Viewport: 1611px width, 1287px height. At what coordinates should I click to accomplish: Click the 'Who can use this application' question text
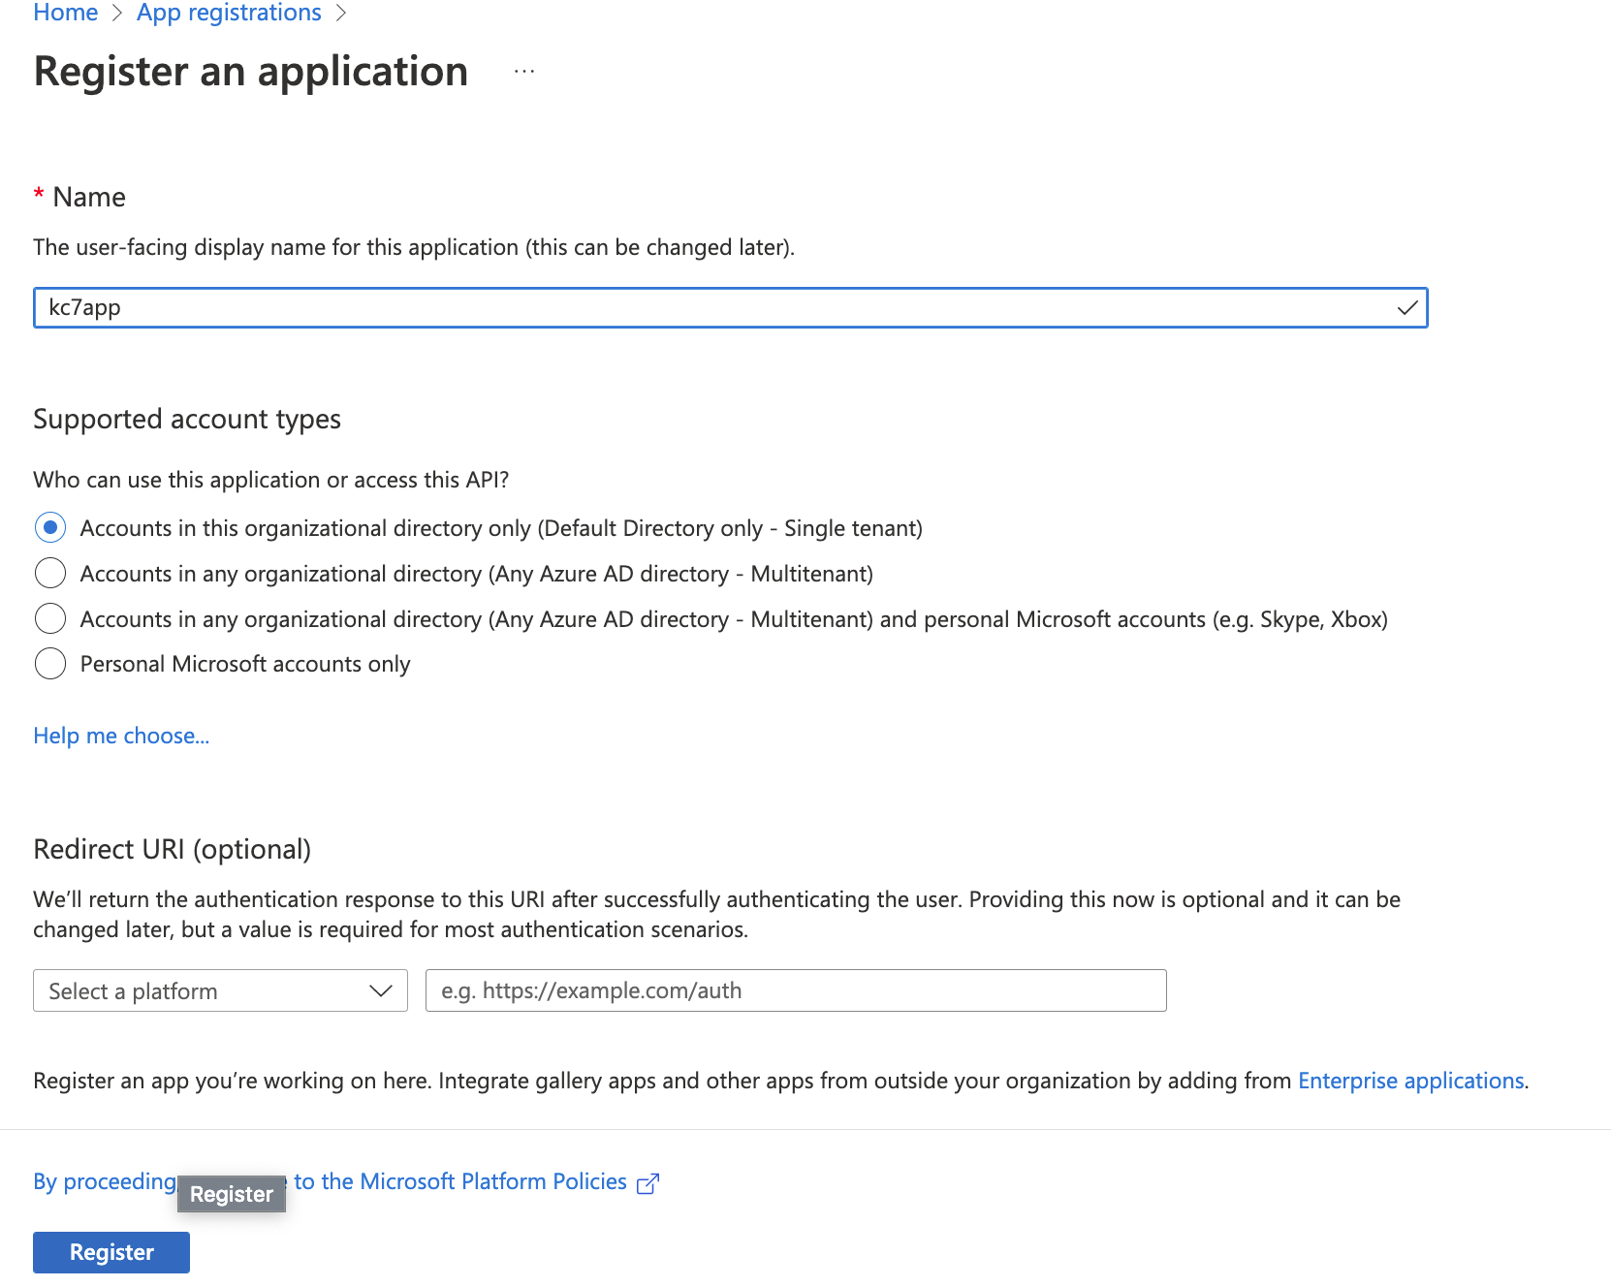pos(271,480)
